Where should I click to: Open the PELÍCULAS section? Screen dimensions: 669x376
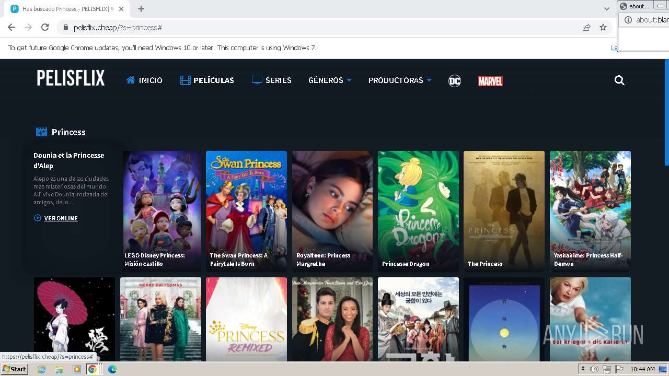pos(207,80)
